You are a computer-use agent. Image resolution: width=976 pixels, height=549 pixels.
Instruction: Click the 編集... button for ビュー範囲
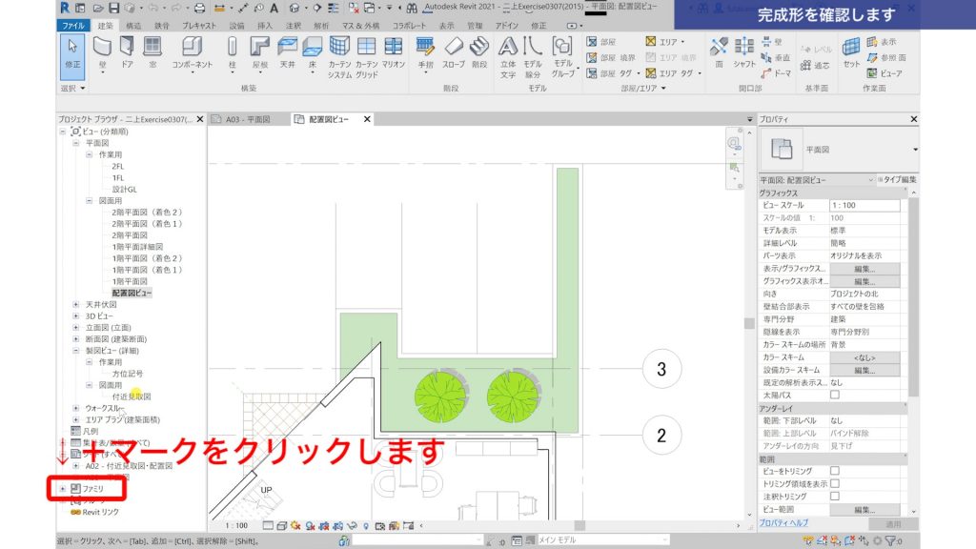(x=864, y=509)
